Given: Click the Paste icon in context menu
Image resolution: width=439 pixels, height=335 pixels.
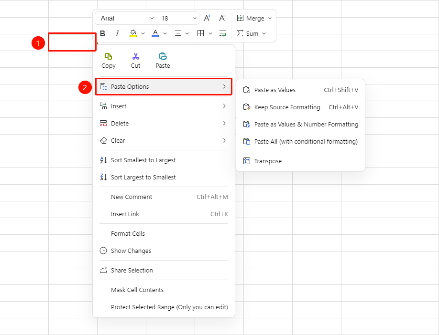Looking at the screenshot, I should [163, 56].
